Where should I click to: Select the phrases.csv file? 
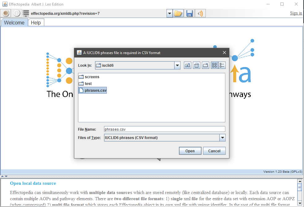coord(93,90)
